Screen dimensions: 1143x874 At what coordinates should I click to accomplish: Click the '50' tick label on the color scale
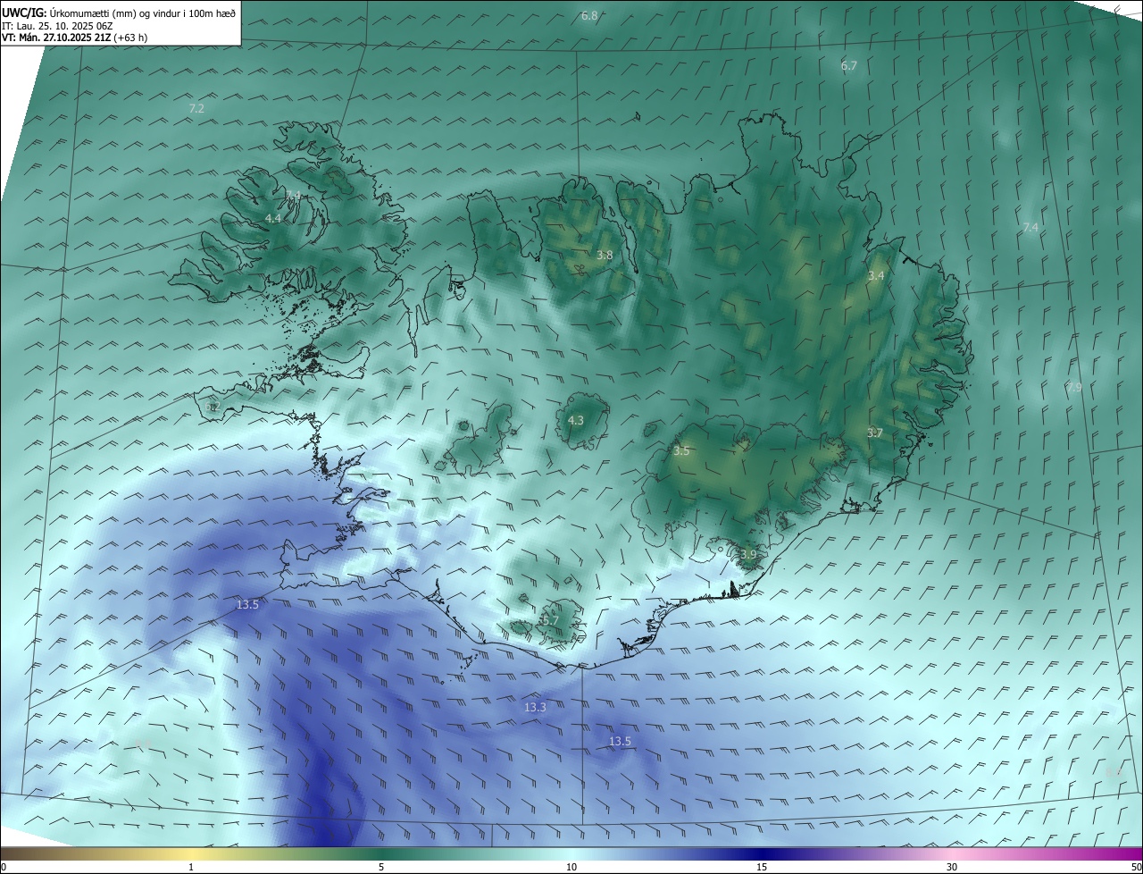tap(1136, 867)
